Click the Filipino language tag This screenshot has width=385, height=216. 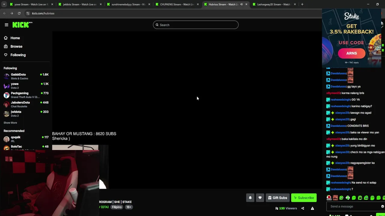[x=117, y=207]
